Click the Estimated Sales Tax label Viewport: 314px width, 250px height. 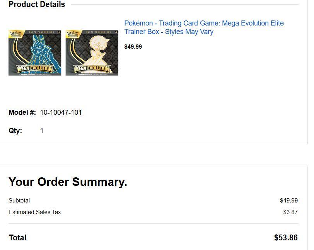point(35,212)
